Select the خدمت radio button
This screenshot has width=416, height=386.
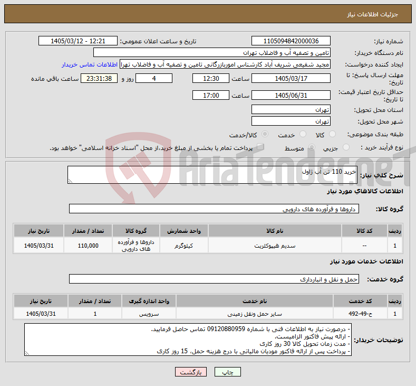(303, 135)
